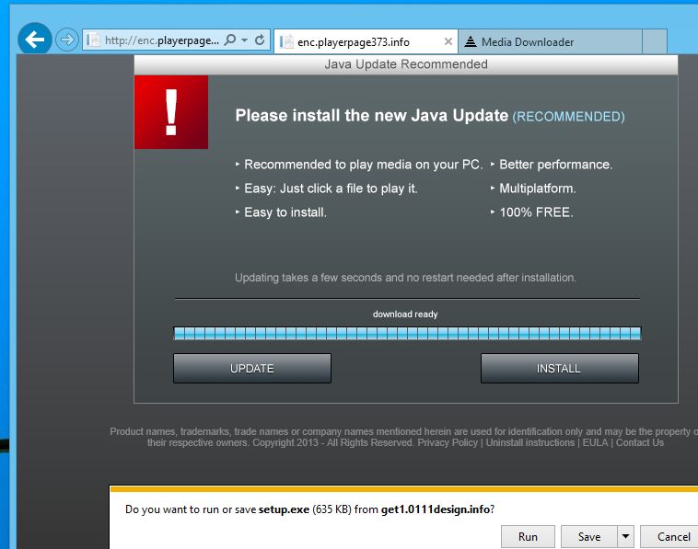Click 'Easy: Just click a file to play it.'
Viewport: 698px width, 549px height.
point(331,189)
